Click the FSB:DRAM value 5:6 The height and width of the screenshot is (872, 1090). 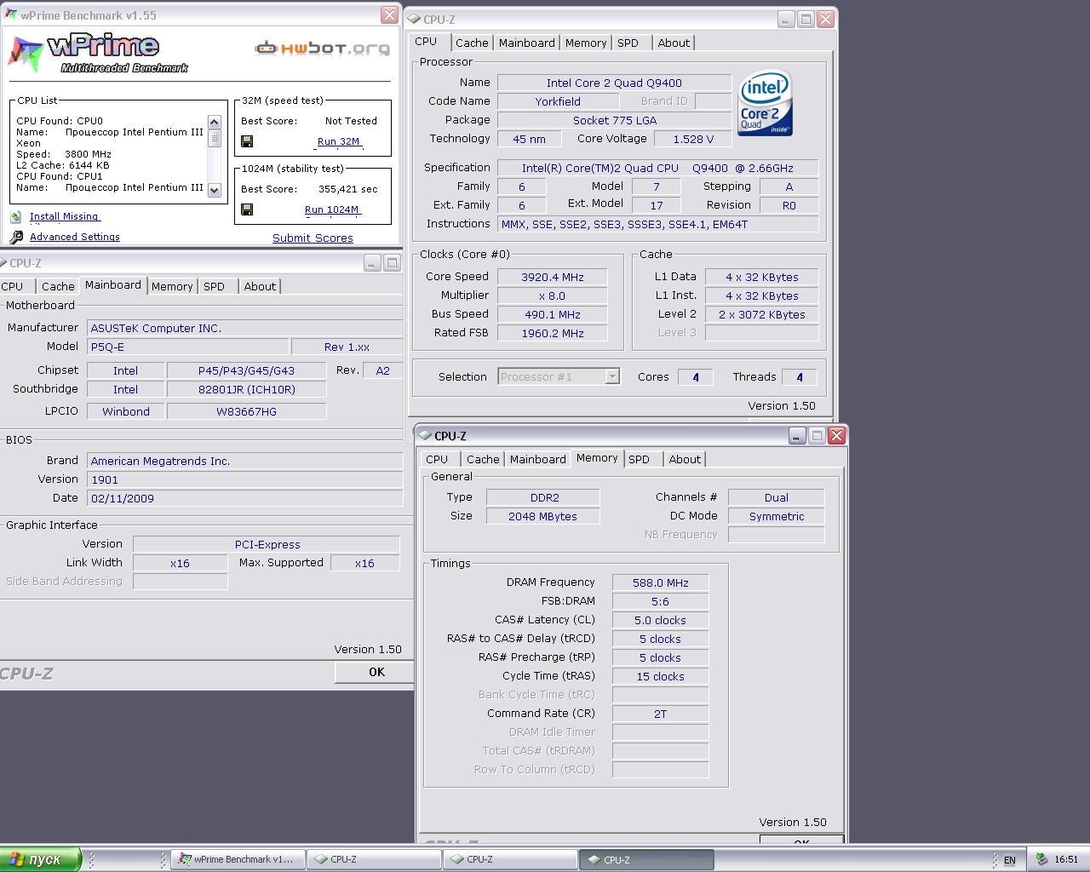[660, 601]
